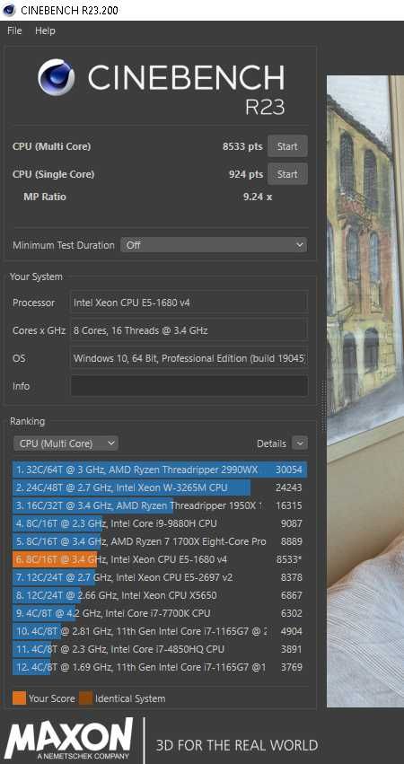Click the Cinebench sphere logo icon
Image resolution: width=404 pixels, height=764 pixels.
click(57, 77)
